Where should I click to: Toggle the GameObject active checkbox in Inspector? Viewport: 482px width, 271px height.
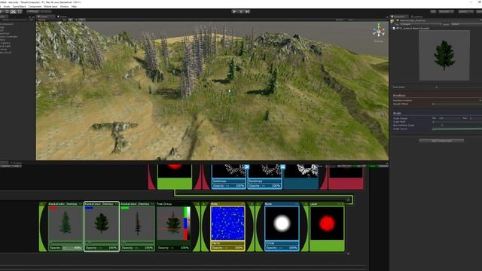point(397,20)
